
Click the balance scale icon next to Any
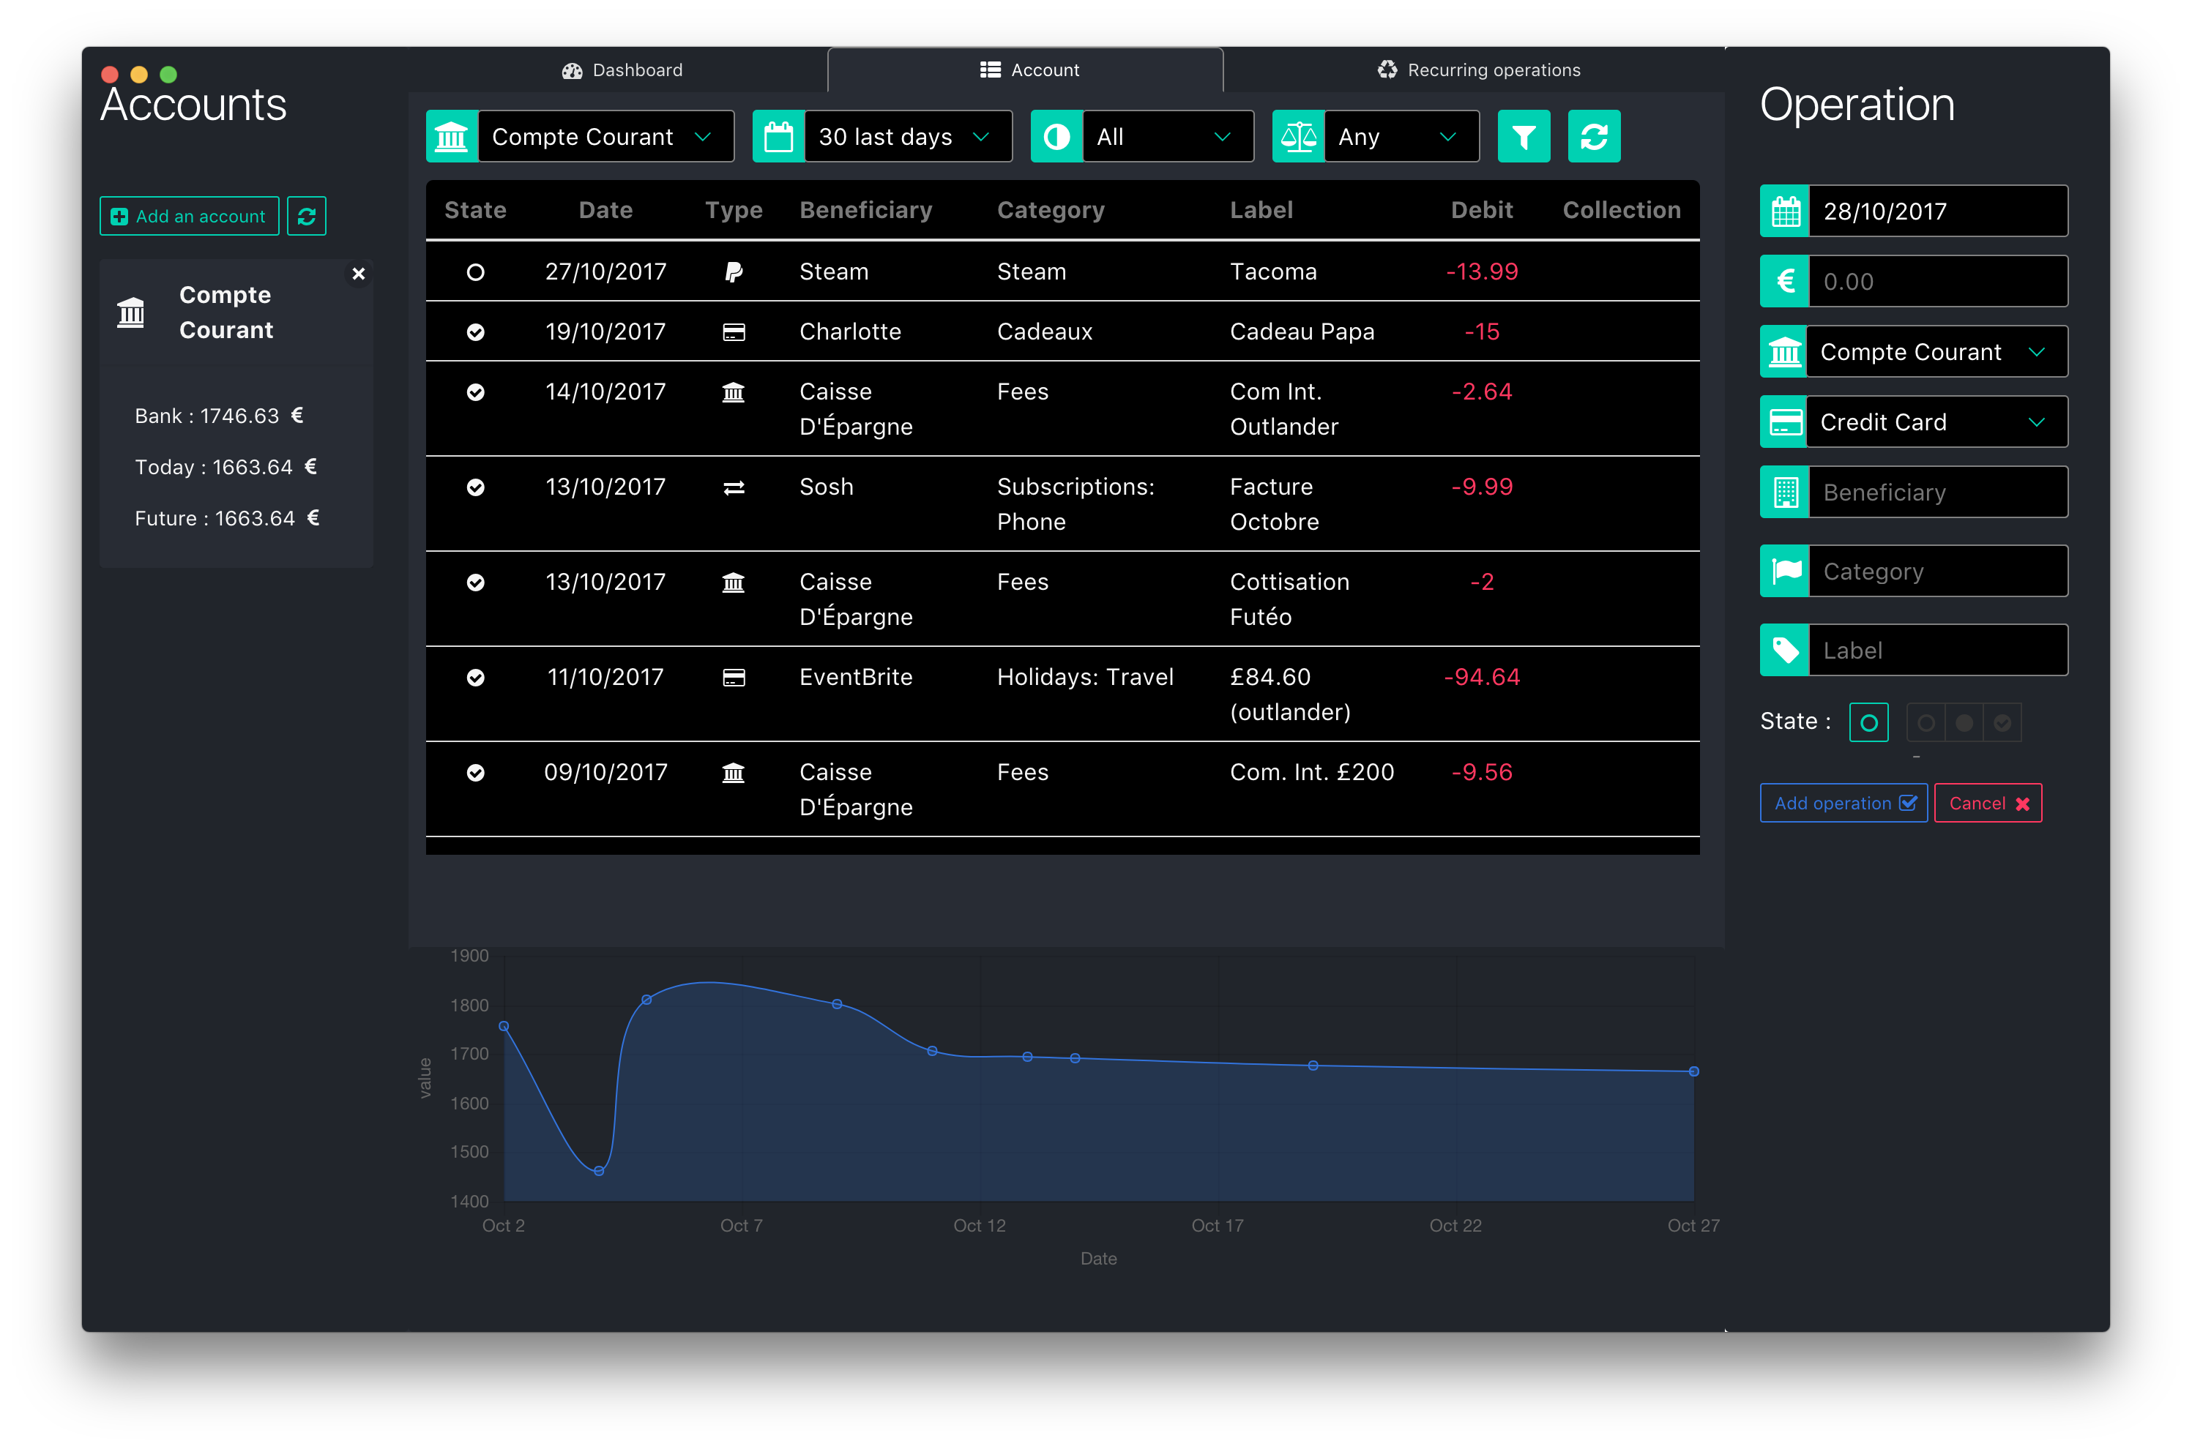[1298, 137]
